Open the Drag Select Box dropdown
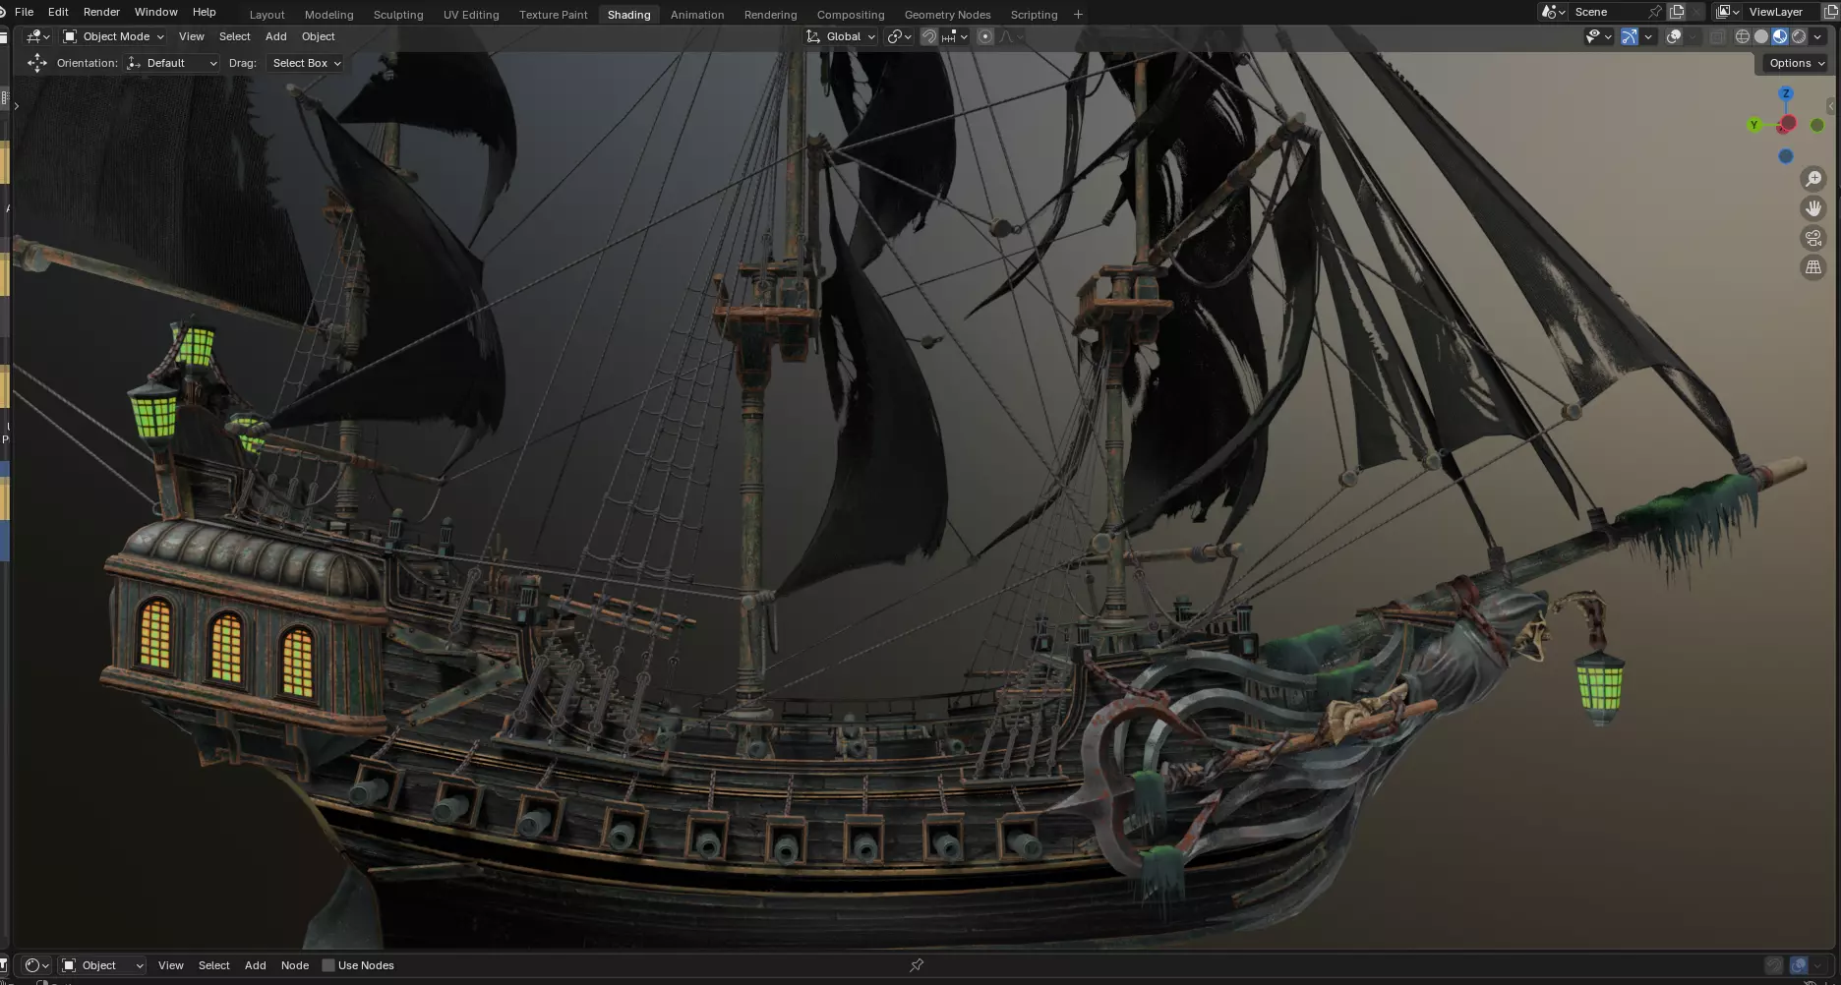Viewport: 1841px width, 985px height. tap(306, 63)
